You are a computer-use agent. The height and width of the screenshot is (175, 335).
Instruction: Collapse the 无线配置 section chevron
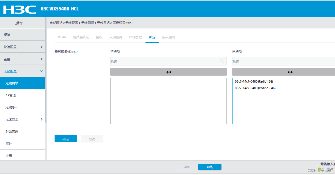click(x=41, y=71)
